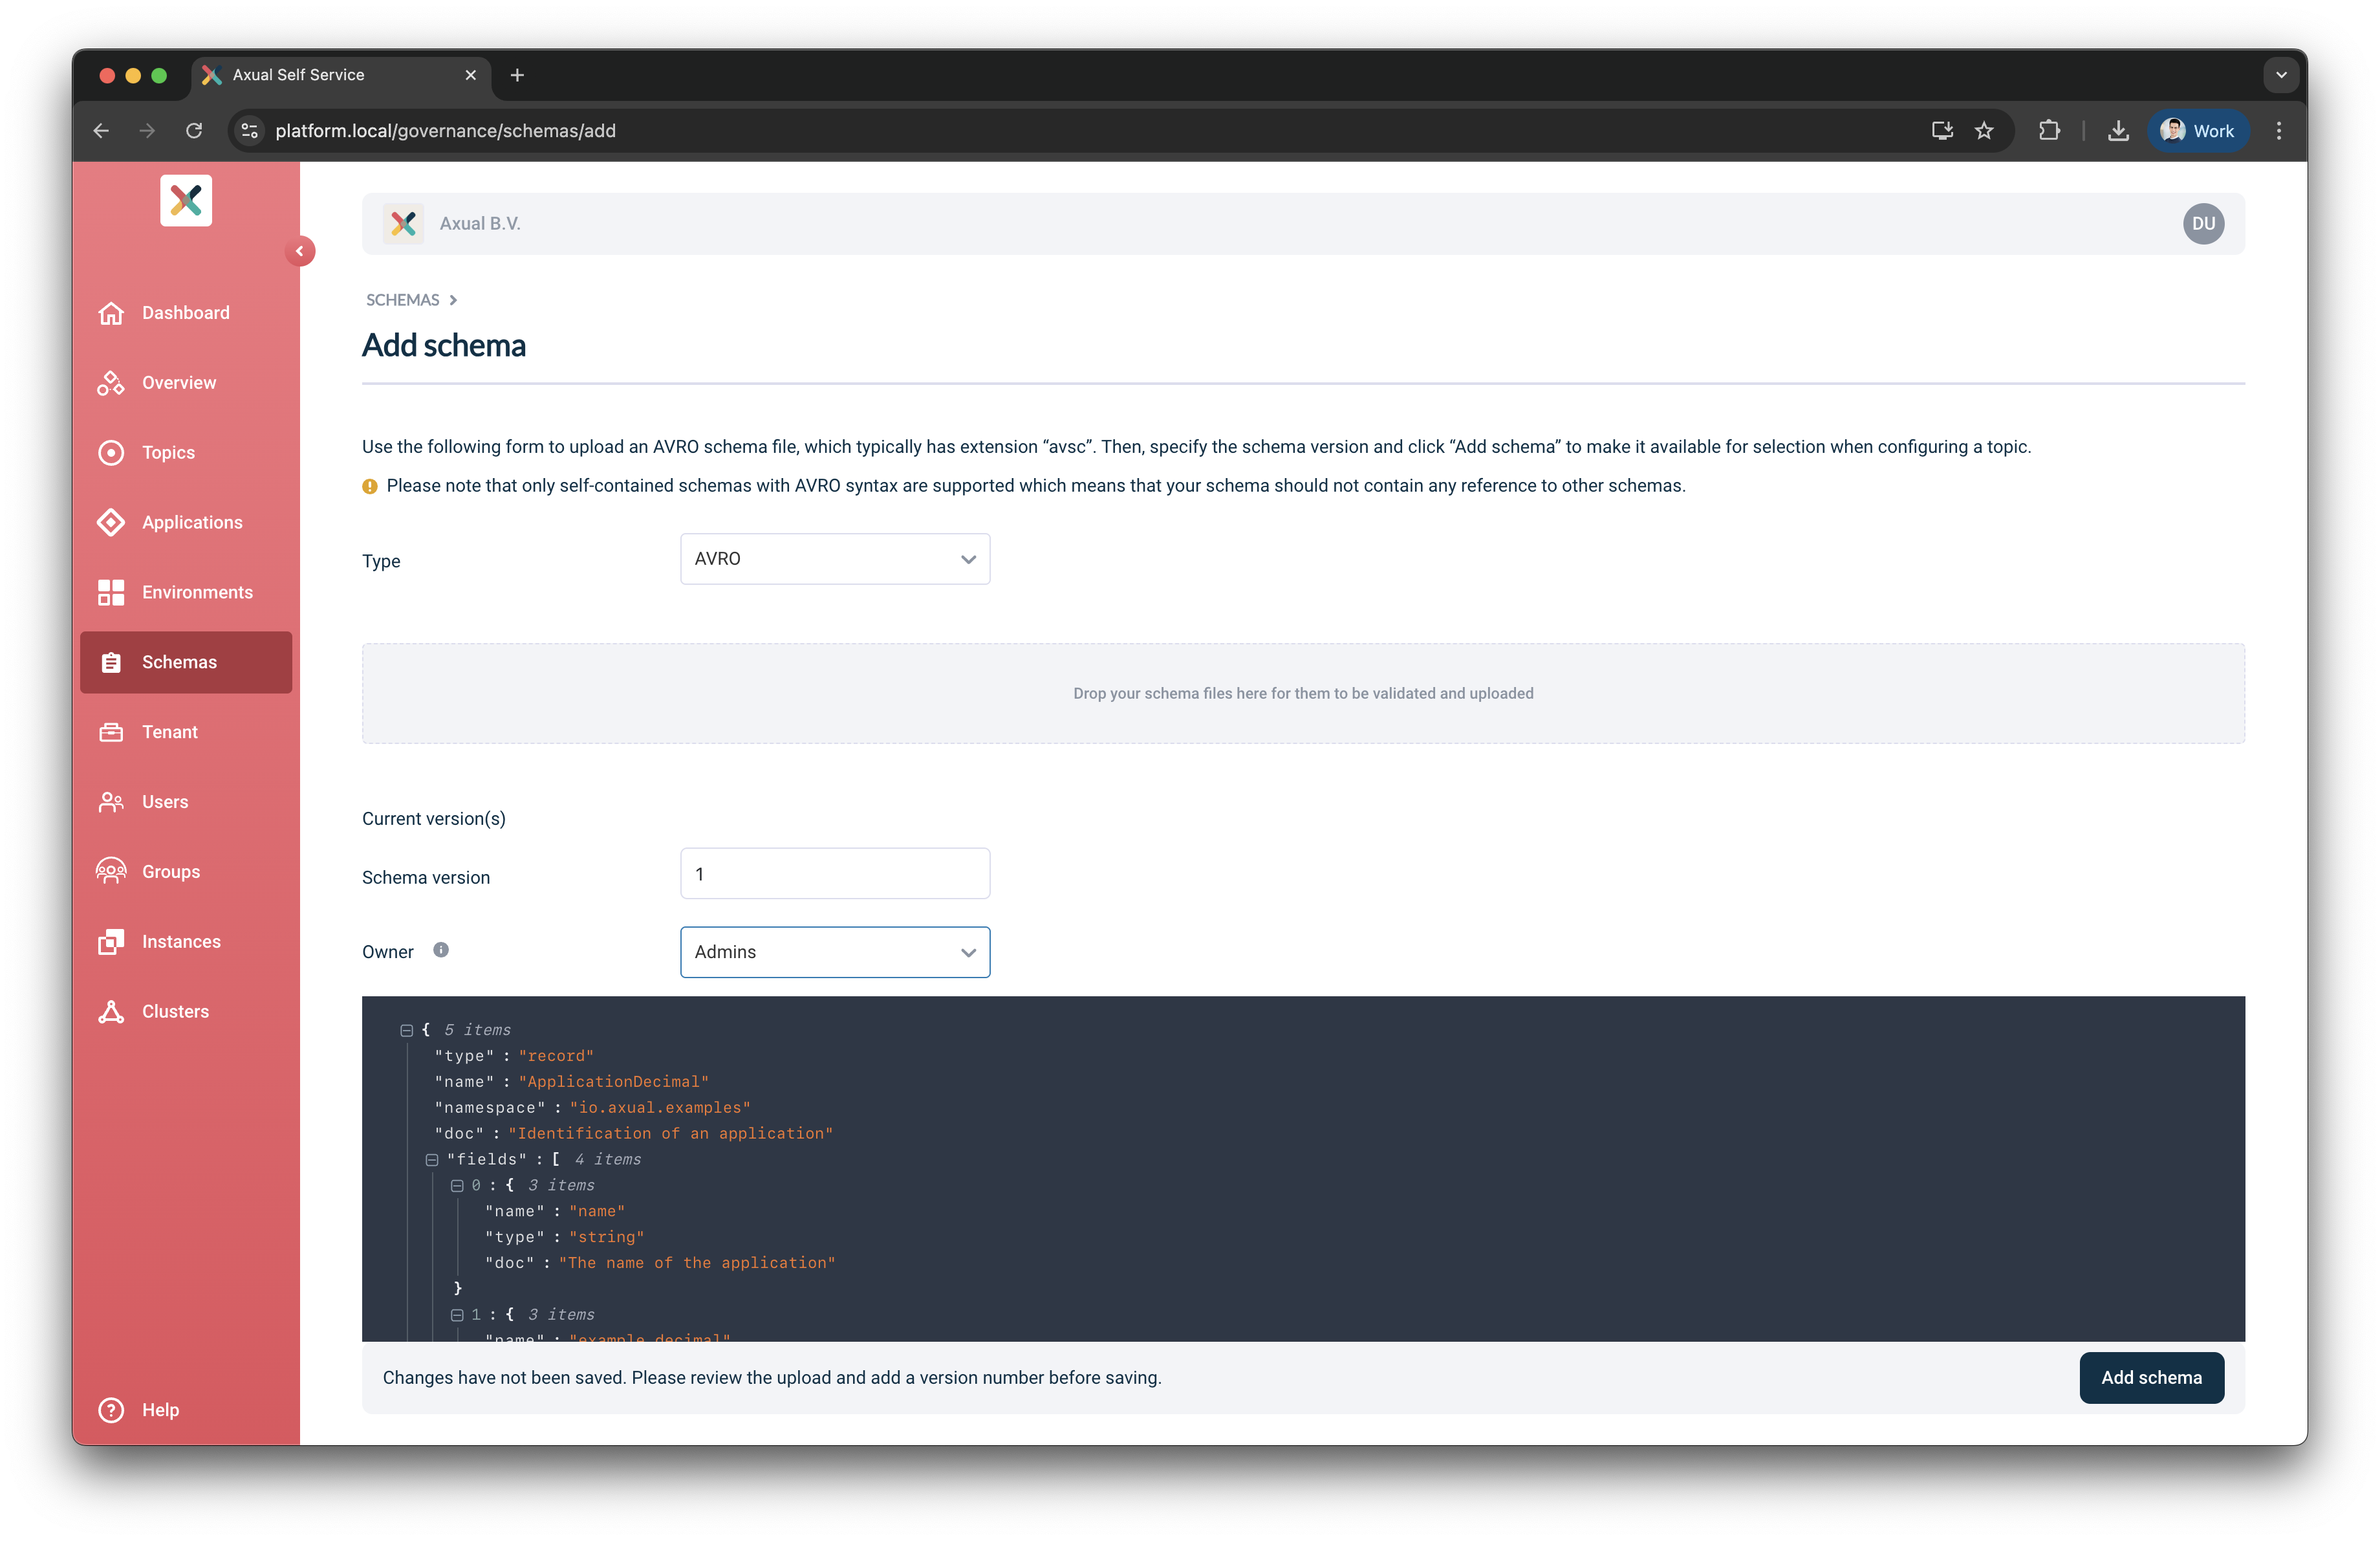Open Topics from sidebar icon
The height and width of the screenshot is (1541, 2380).
click(111, 453)
